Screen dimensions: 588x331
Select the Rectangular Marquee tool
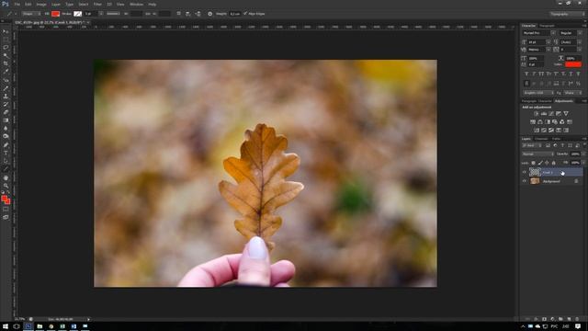6,40
